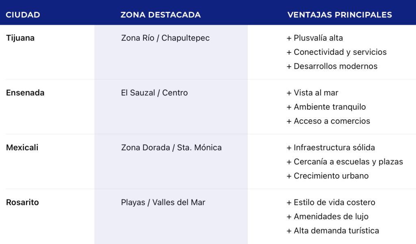
Task: Click the Conectividad y servicios line
Action: click(x=337, y=52)
